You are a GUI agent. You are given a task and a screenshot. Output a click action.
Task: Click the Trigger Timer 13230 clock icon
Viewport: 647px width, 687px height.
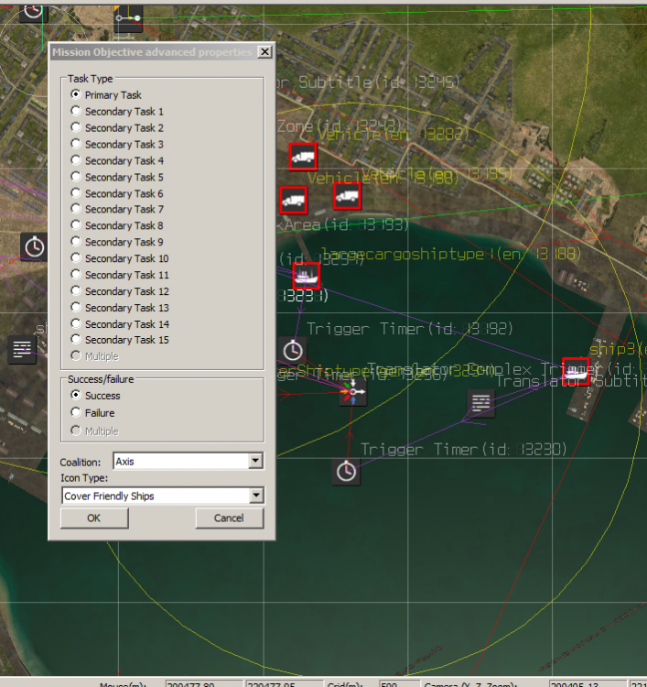[x=346, y=471]
